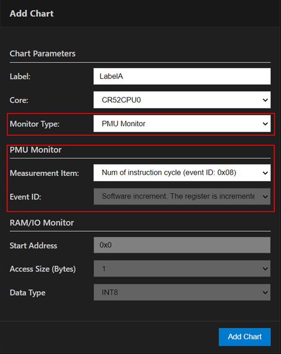This screenshot has width=281, height=354.
Task: Click the Label text field containing LabelA
Action: [182, 76]
